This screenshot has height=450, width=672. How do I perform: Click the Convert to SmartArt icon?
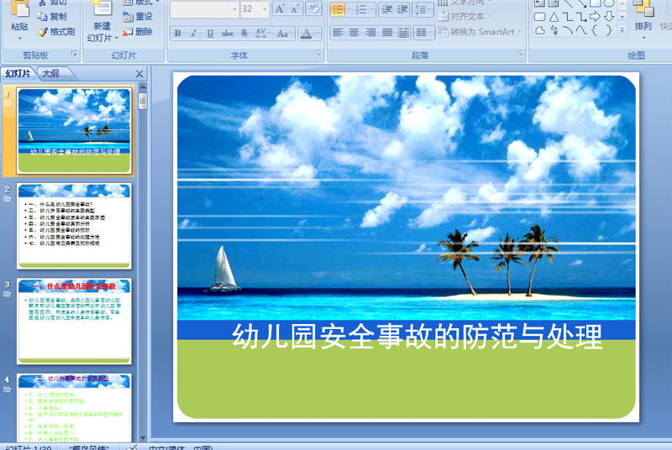pyautogui.click(x=443, y=32)
